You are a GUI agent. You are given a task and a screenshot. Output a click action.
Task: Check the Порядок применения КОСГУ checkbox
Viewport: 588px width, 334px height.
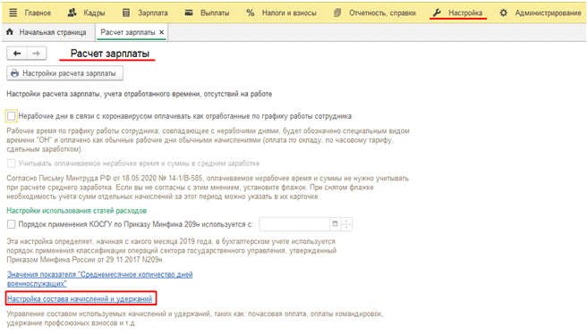12,224
